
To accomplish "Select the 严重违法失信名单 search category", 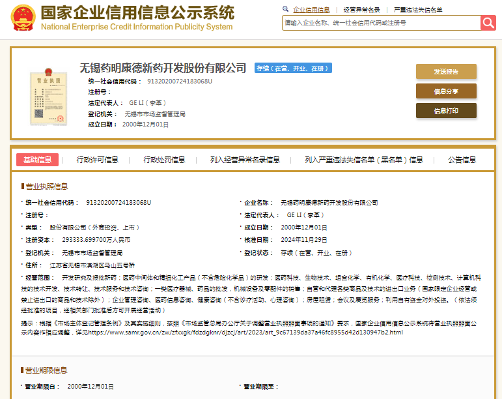I will coord(418,10).
